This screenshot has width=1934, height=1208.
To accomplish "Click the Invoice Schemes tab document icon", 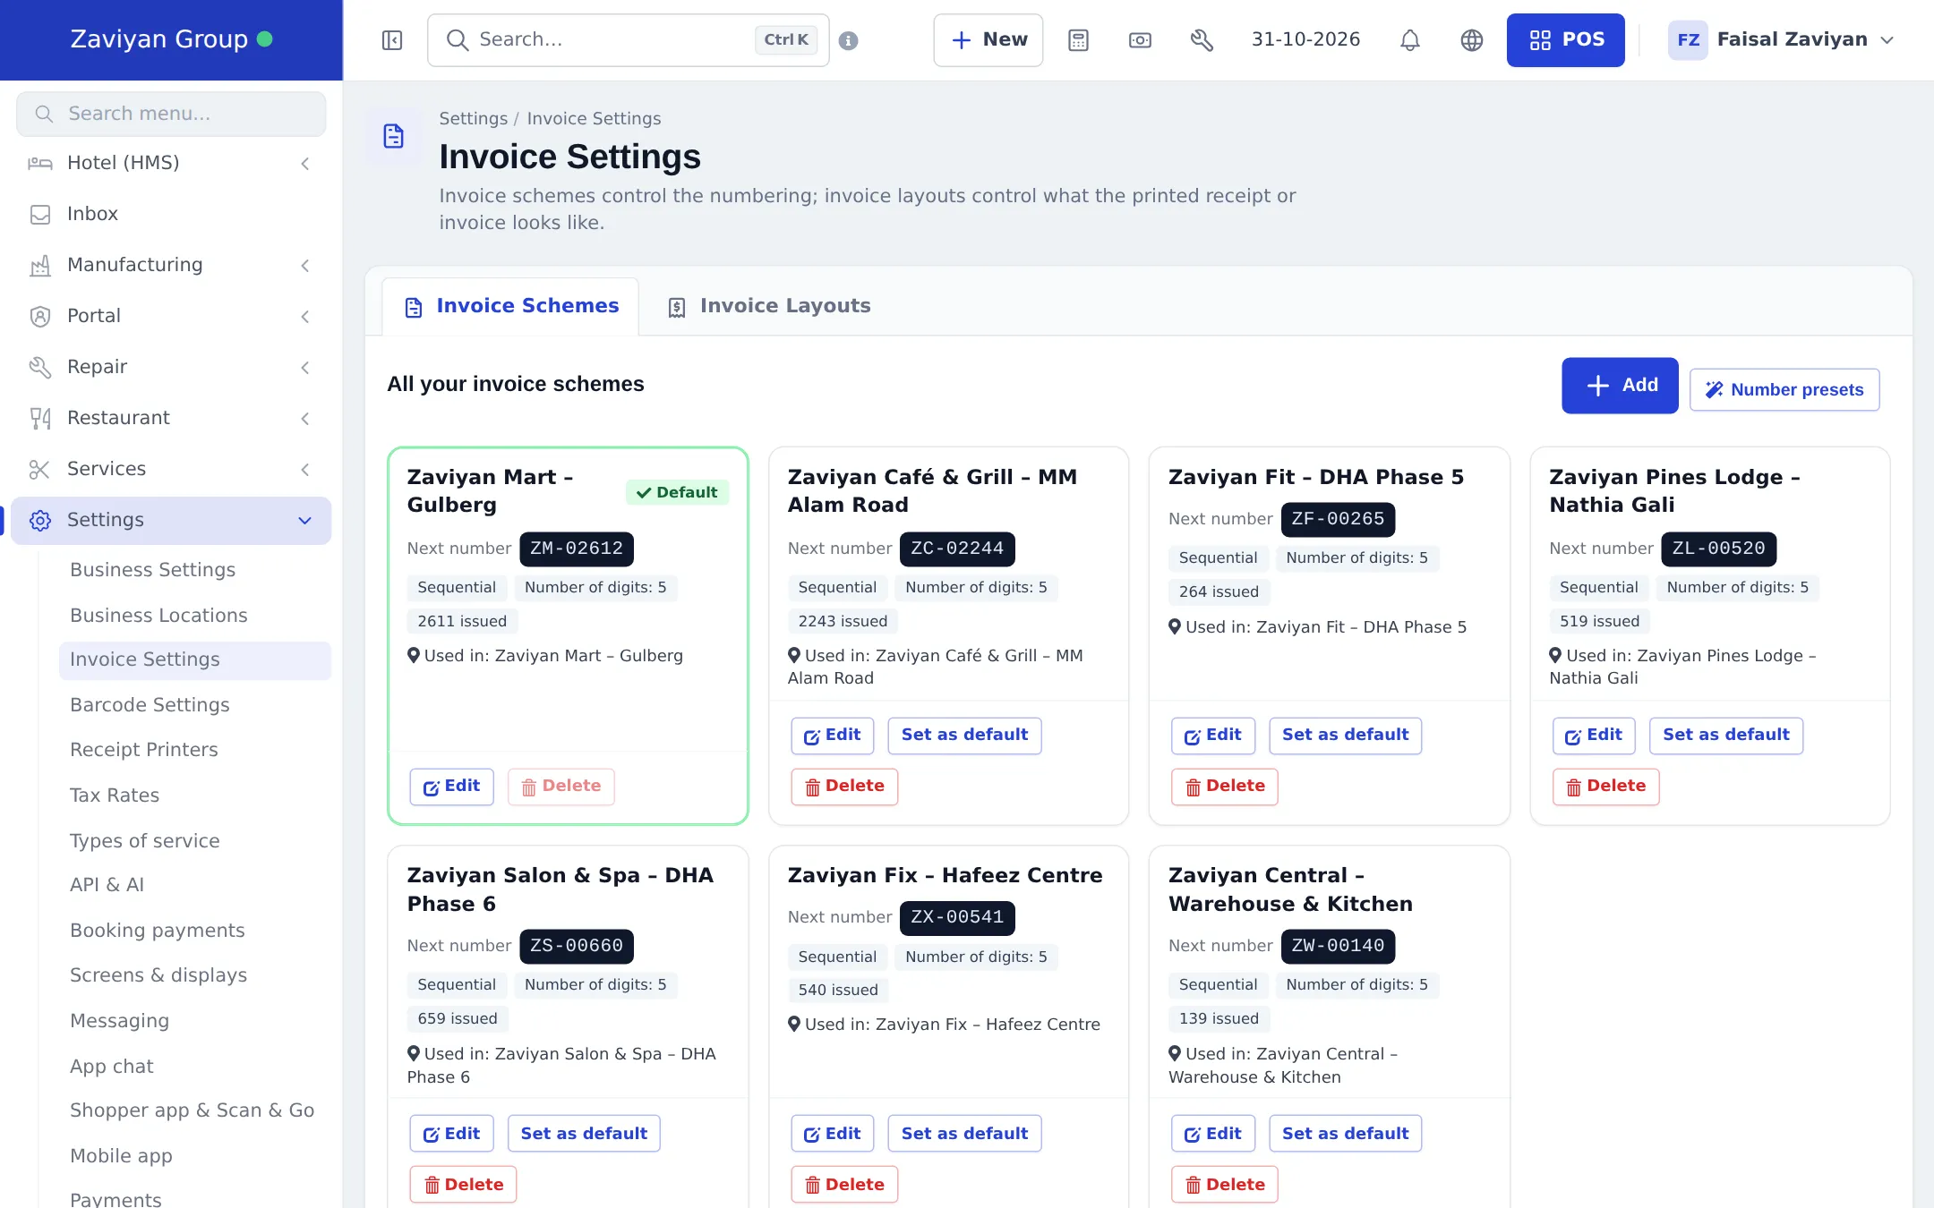I will [x=414, y=308].
